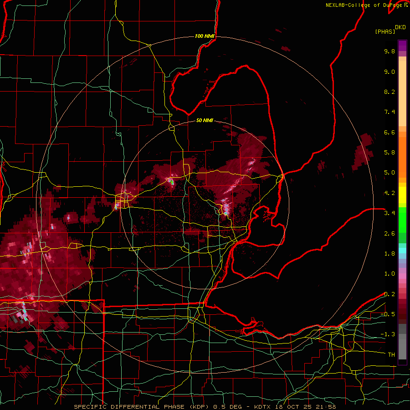Click the 1.8 scale value

pos(389,254)
